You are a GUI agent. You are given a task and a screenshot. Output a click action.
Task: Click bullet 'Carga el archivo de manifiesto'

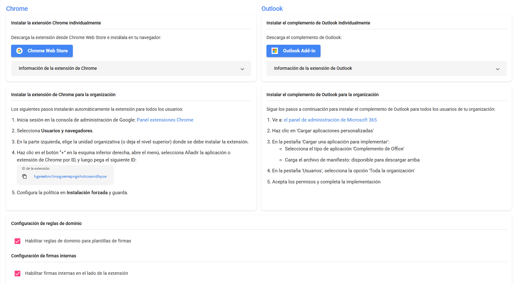[x=352, y=160]
